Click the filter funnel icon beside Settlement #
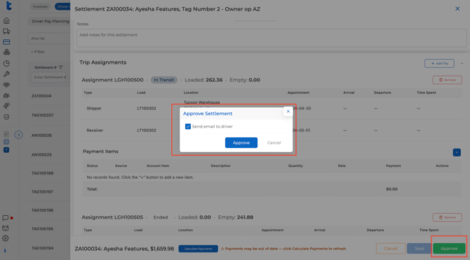 tap(61, 67)
